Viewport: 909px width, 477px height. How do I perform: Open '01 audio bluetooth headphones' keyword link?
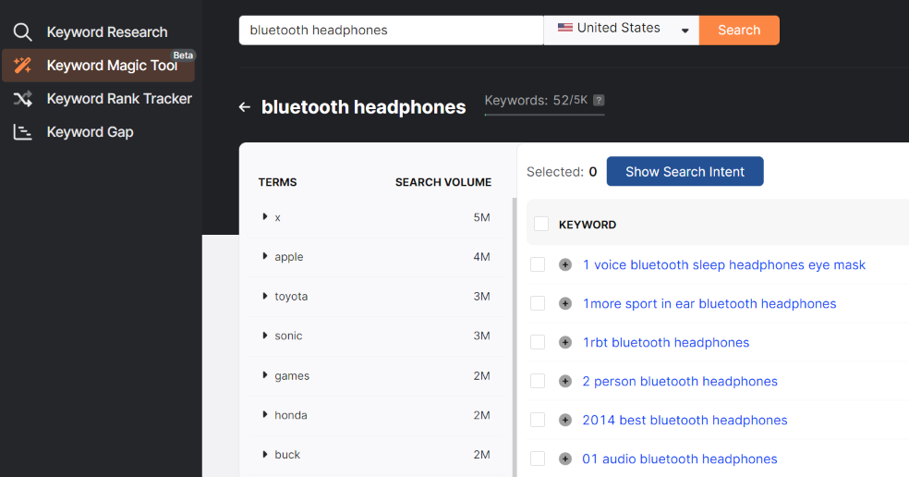679,459
